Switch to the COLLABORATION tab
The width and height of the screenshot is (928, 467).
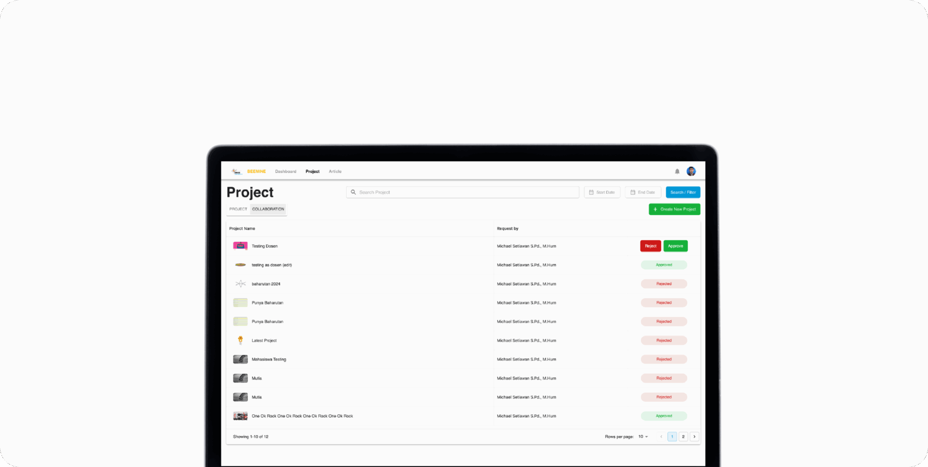pyautogui.click(x=268, y=209)
